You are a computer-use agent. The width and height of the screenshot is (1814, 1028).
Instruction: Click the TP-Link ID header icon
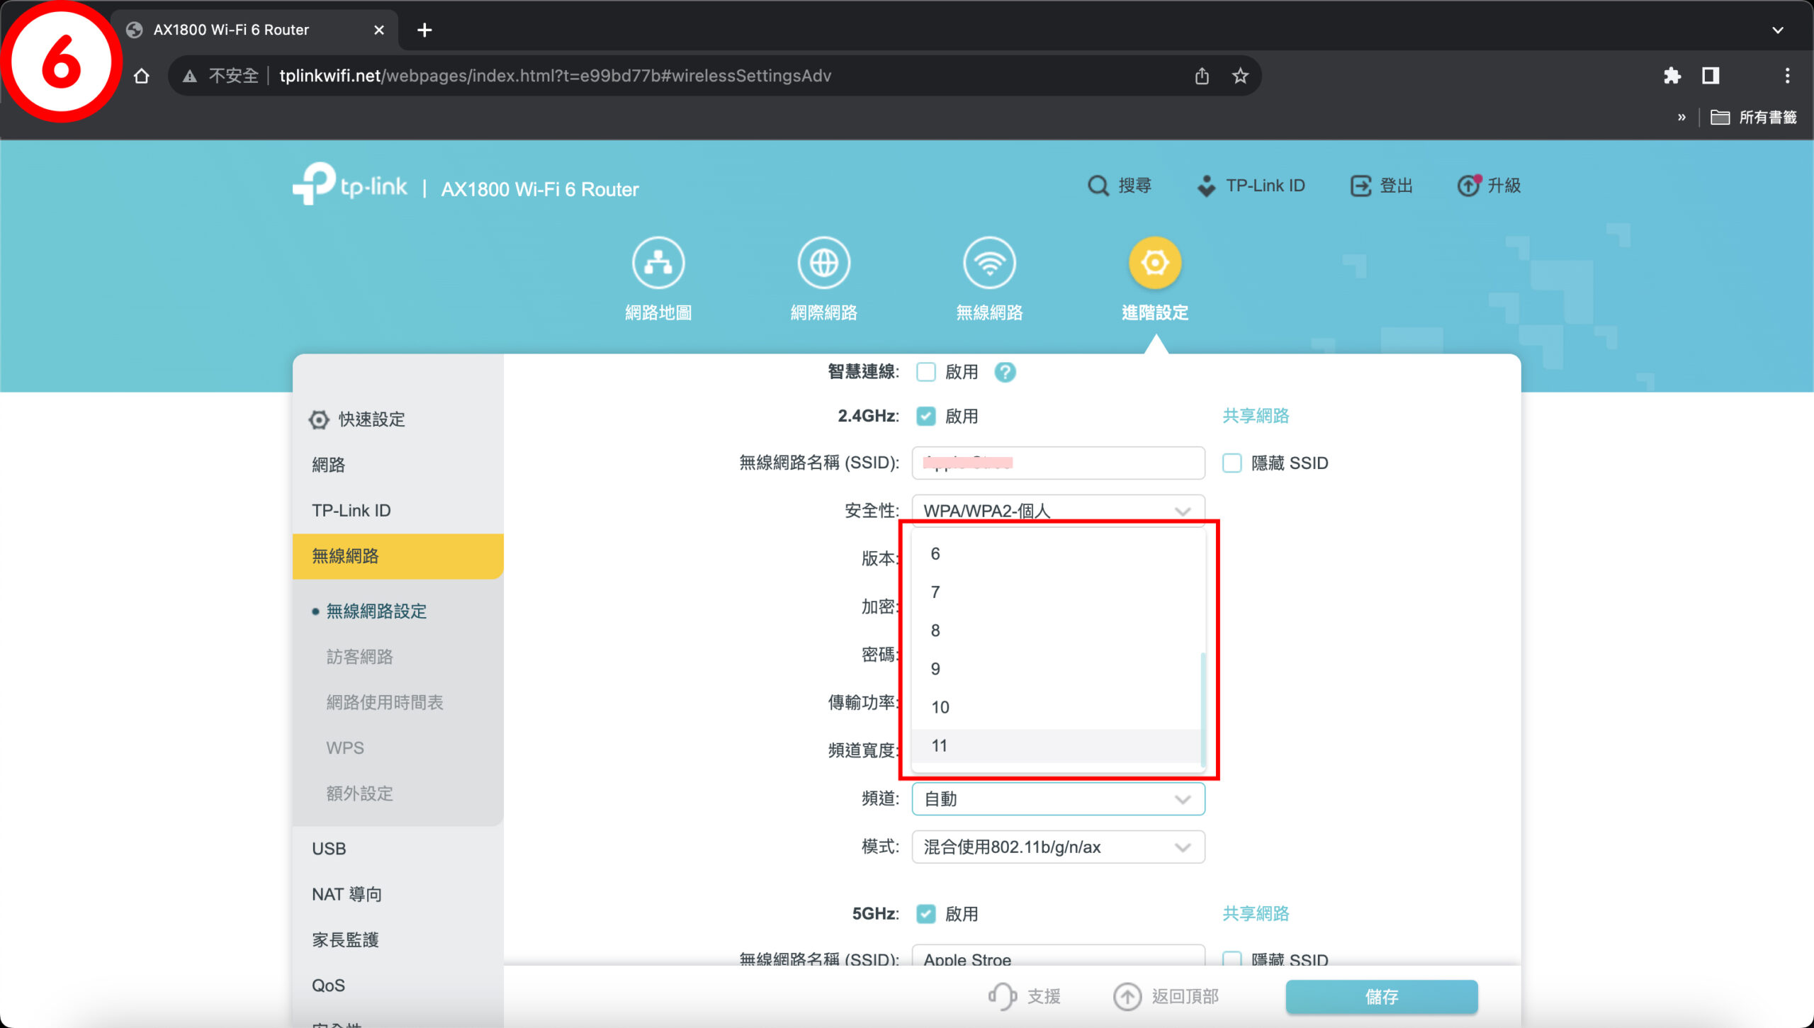(1206, 186)
